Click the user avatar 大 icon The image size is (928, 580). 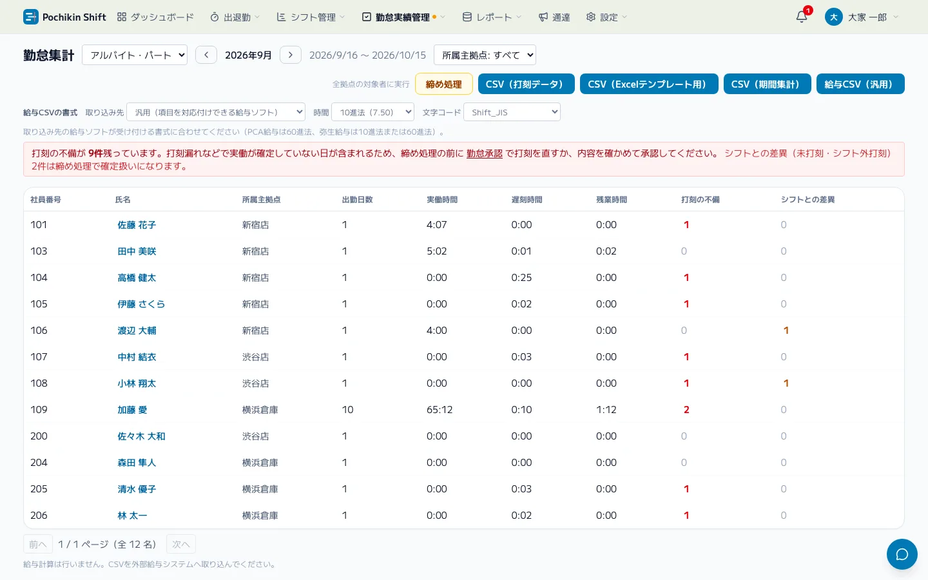pos(833,17)
